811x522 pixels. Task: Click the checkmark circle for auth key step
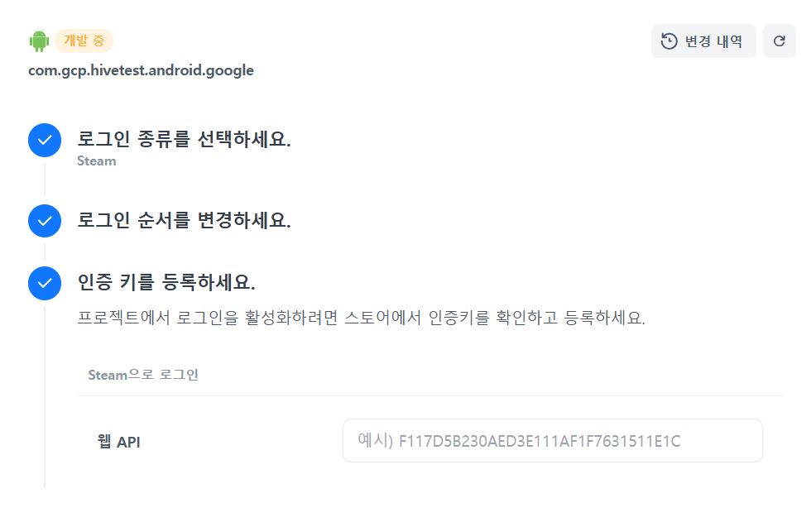45,283
